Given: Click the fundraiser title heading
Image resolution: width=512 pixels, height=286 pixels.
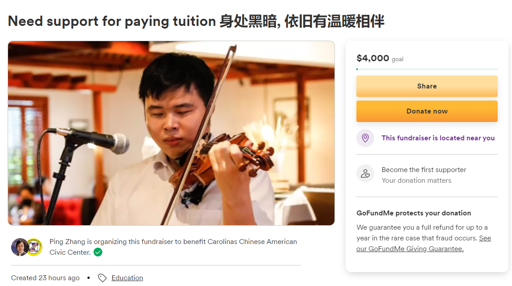Looking at the screenshot, I should tap(196, 21).
